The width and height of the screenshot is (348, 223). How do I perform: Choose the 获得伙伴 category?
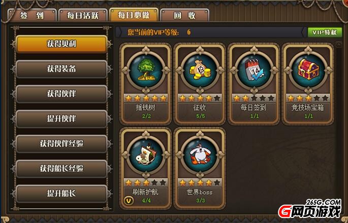(x=61, y=94)
